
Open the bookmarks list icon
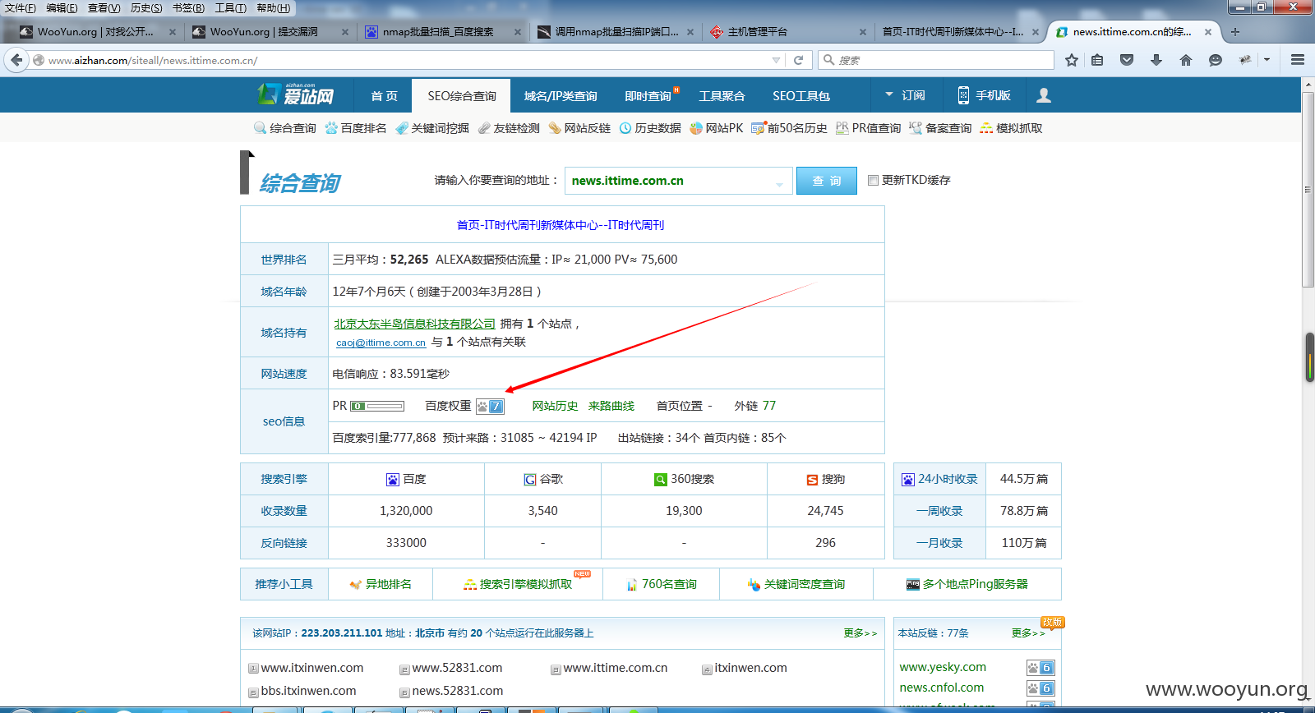[x=1097, y=60]
